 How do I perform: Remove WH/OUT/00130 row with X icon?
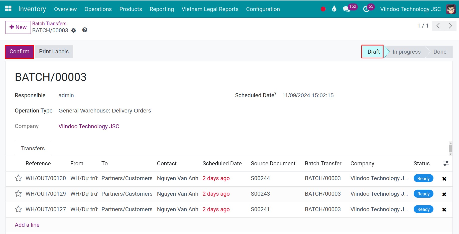pyautogui.click(x=444, y=179)
